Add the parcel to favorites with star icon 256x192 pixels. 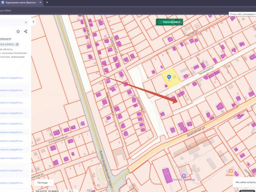pyautogui.click(x=18, y=31)
